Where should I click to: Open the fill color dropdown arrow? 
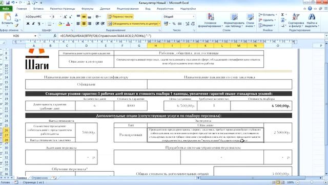point(64,24)
